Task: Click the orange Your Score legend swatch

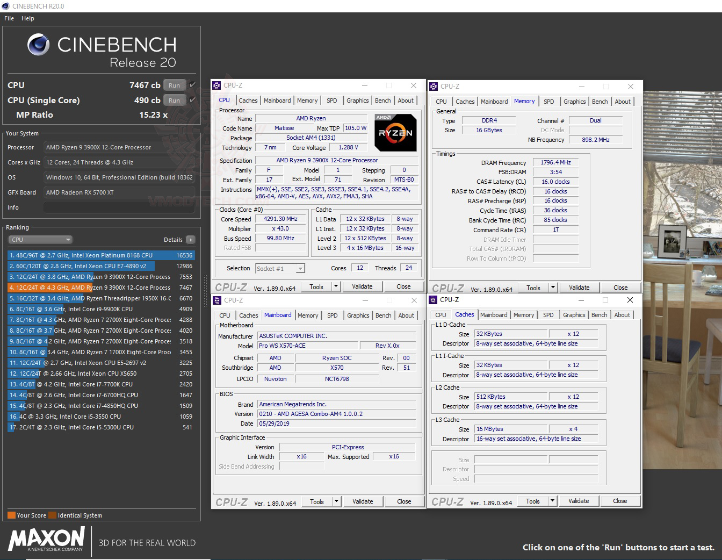Action: tap(11, 515)
